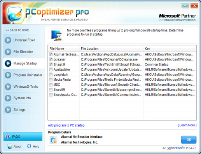Select the Media Finder file name
201x154 pixels.
pos(63,80)
